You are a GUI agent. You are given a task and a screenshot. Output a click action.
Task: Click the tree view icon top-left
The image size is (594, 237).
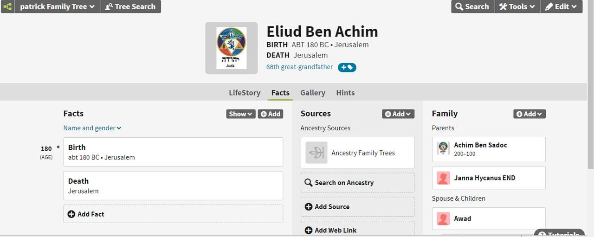(x=7, y=6)
